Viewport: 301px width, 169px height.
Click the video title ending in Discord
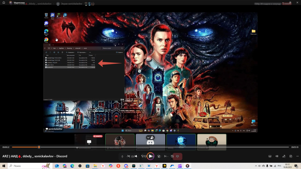click(x=35, y=156)
